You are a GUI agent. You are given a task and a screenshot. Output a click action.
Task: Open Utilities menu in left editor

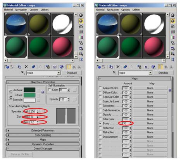45,10
